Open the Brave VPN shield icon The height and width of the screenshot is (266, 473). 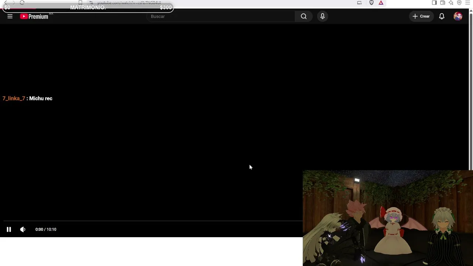[459, 3]
